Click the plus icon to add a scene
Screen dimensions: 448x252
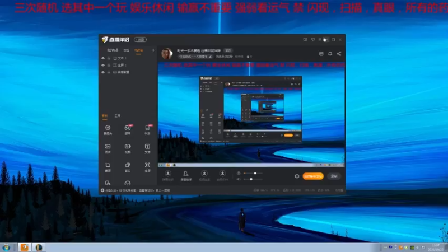pyautogui.click(x=153, y=50)
